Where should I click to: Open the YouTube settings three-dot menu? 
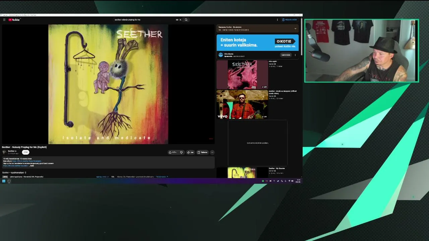pos(277,20)
